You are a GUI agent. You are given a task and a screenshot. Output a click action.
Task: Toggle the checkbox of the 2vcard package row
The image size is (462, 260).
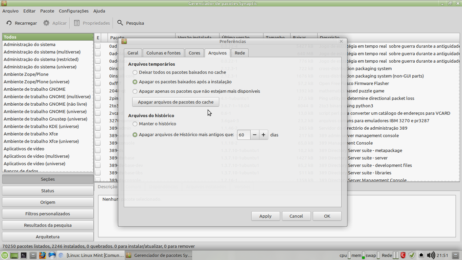pyautogui.click(x=98, y=113)
